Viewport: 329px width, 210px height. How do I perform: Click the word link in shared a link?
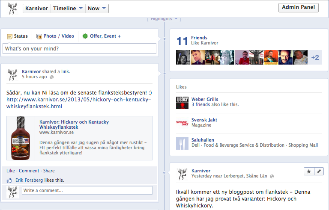[65, 71]
